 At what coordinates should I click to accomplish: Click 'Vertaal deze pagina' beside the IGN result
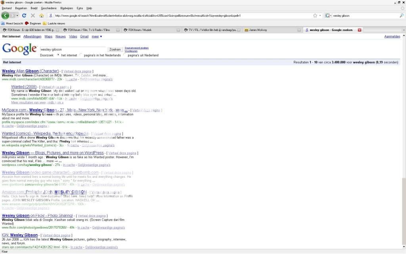(x=56, y=235)
